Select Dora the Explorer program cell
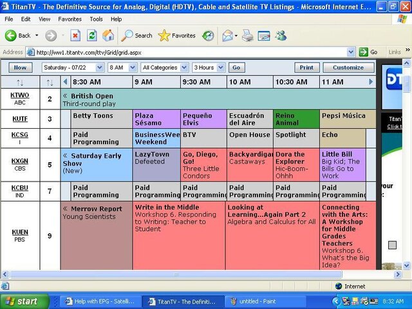412x309 pixels. (x=296, y=165)
